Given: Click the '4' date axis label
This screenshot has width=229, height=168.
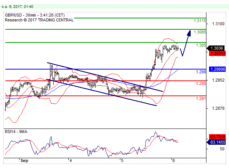Looking at the screenshot, I should coord(71,160).
